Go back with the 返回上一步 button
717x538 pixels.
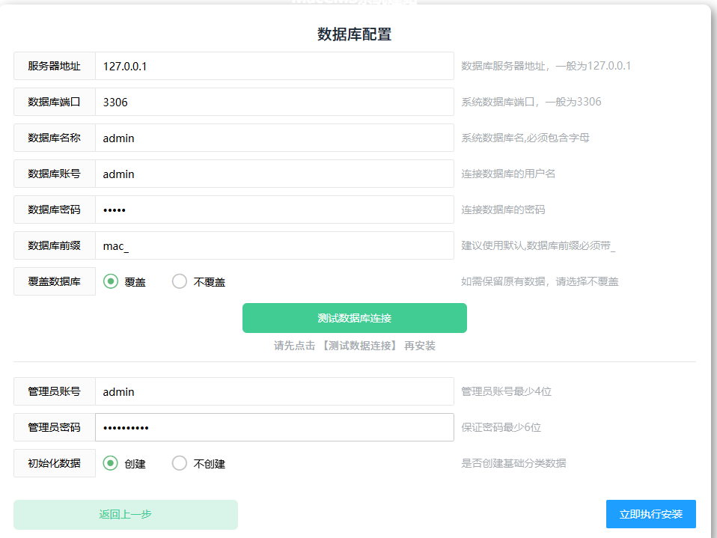126,515
